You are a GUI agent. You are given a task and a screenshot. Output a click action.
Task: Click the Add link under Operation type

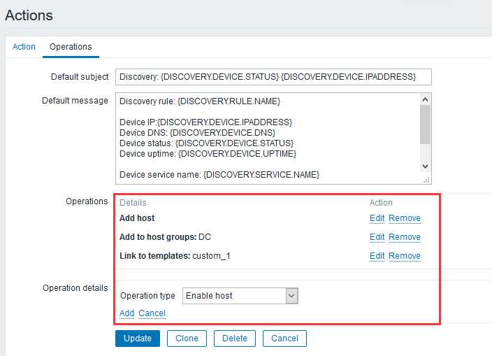126,313
